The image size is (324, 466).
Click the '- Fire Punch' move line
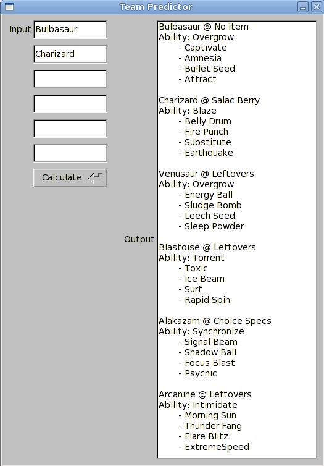[204, 132]
